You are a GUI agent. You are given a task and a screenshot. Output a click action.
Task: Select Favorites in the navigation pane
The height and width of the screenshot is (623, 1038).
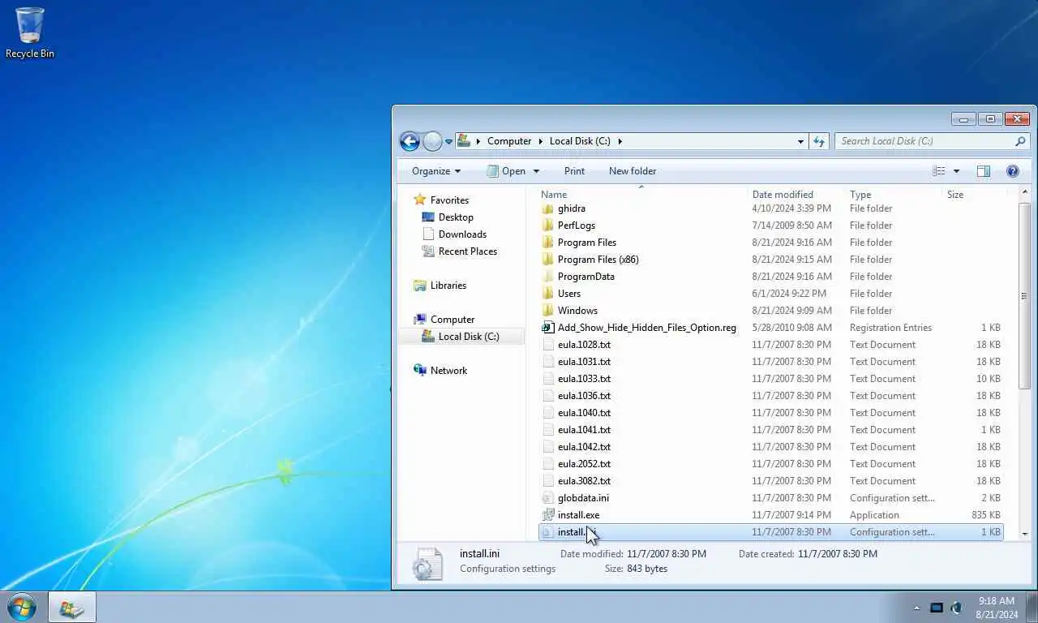(x=441, y=200)
